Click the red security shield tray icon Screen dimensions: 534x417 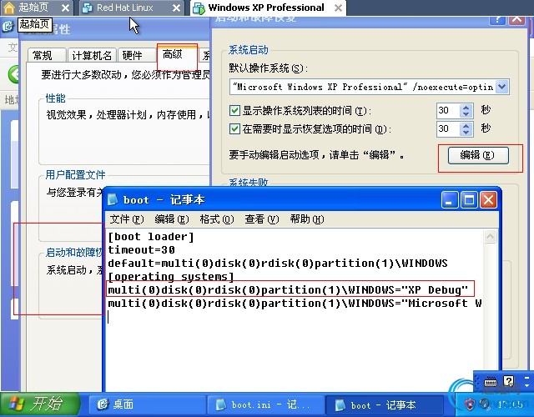pyautogui.click(x=470, y=404)
